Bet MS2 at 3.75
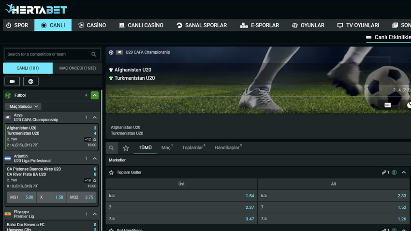 [x=82, y=197]
